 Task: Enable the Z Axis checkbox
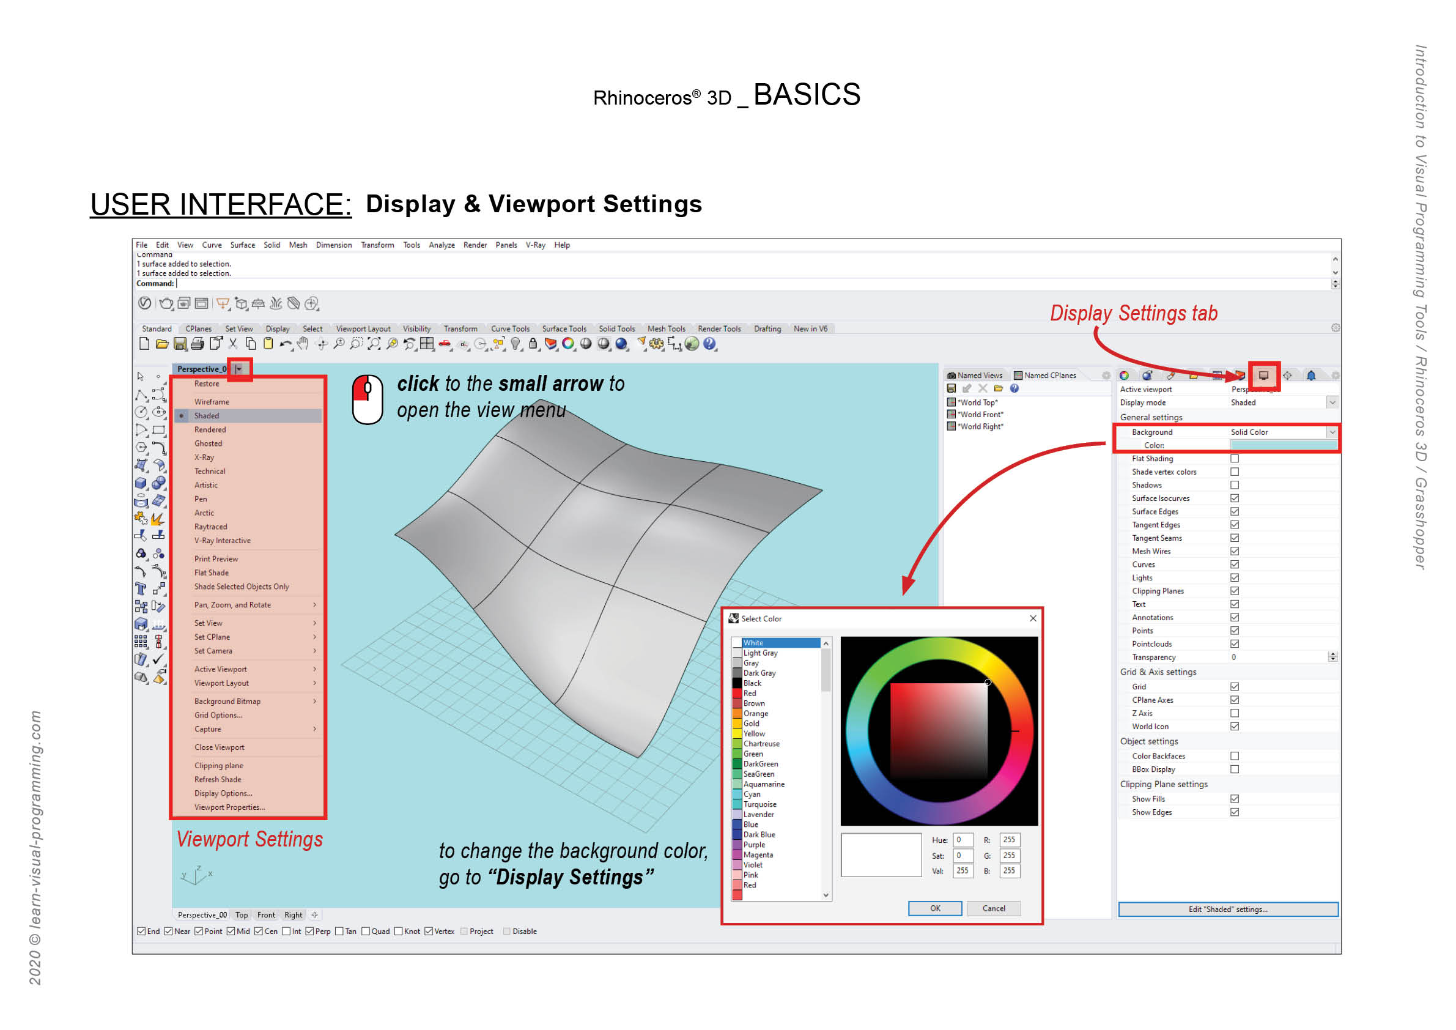(1235, 713)
